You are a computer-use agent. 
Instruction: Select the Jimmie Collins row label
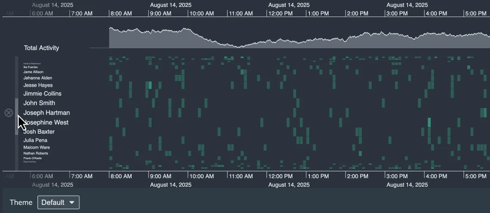43,94
